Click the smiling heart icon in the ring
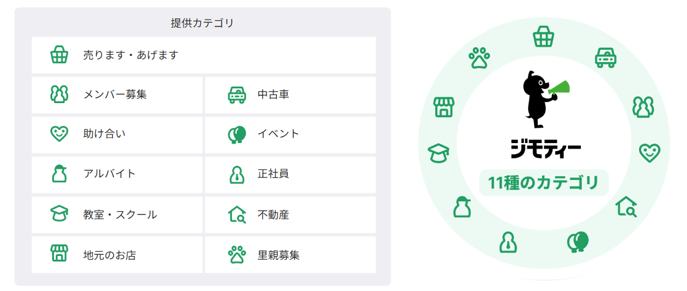 coord(648,152)
